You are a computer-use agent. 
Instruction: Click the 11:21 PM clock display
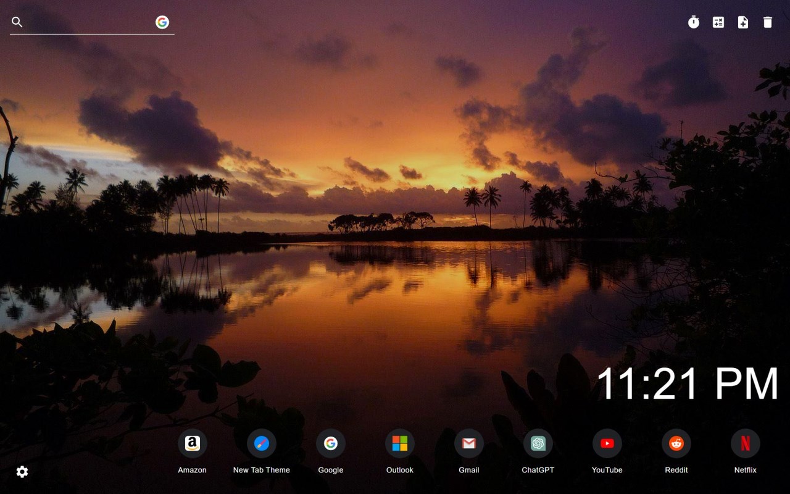click(x=688, y=384)
